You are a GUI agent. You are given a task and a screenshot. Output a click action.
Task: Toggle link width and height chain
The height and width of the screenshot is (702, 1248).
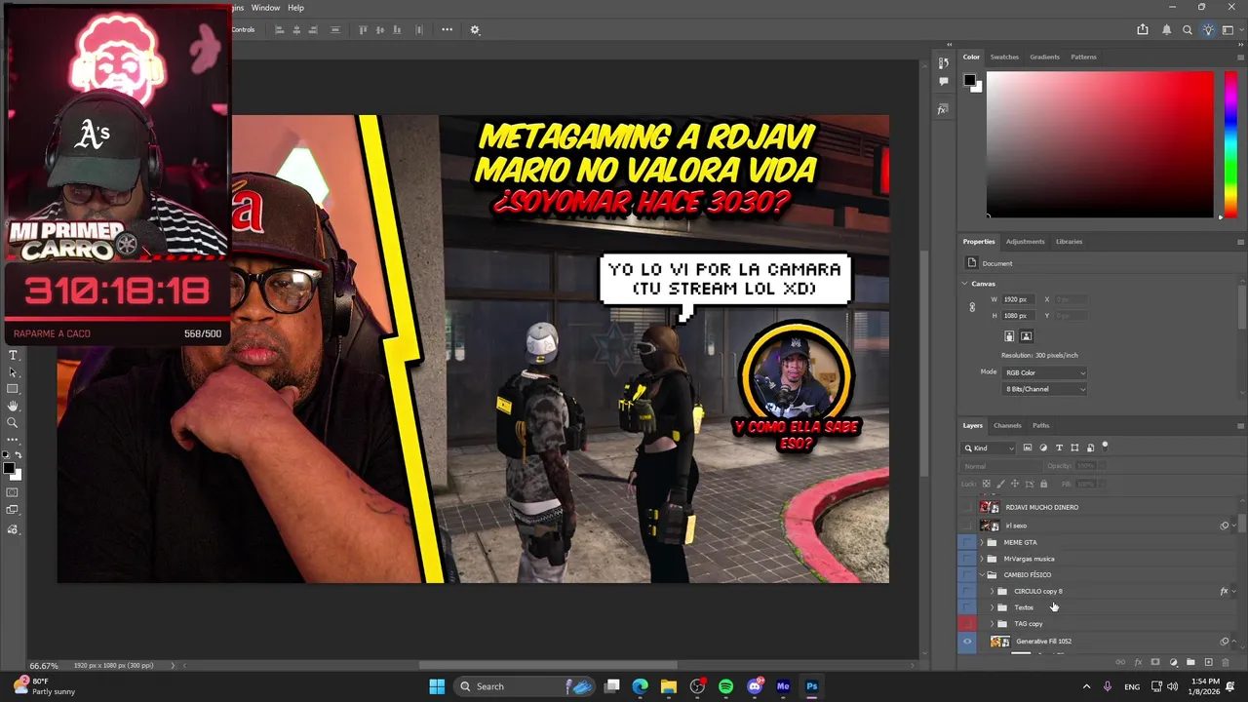(x=972, y=307)
